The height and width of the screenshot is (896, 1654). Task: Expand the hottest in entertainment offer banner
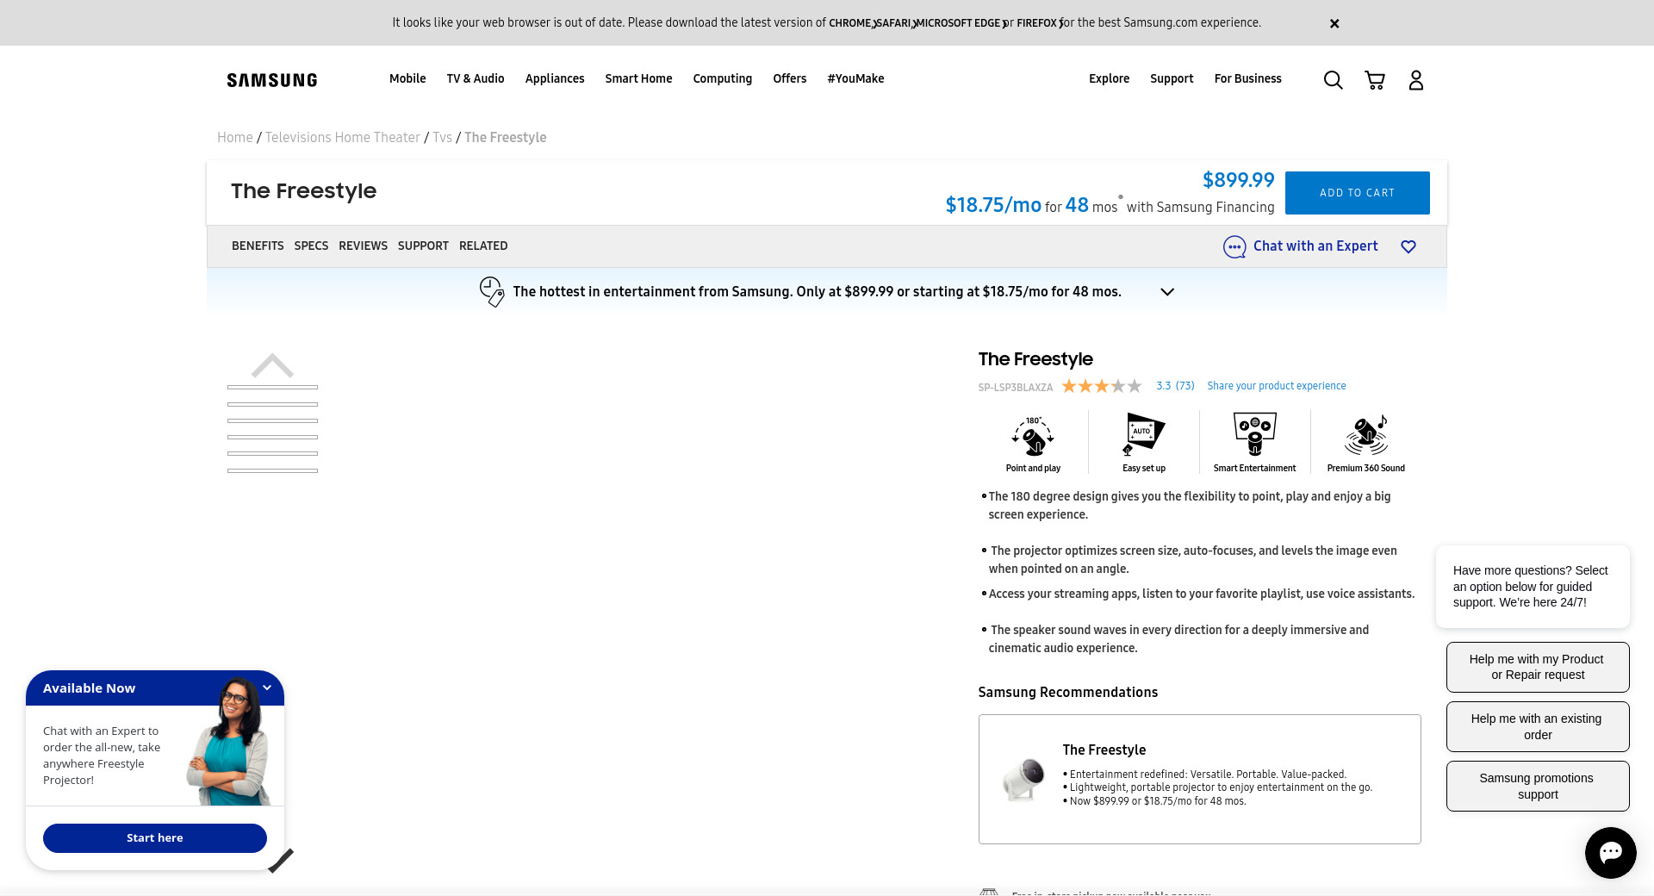tap(1167, 292)
